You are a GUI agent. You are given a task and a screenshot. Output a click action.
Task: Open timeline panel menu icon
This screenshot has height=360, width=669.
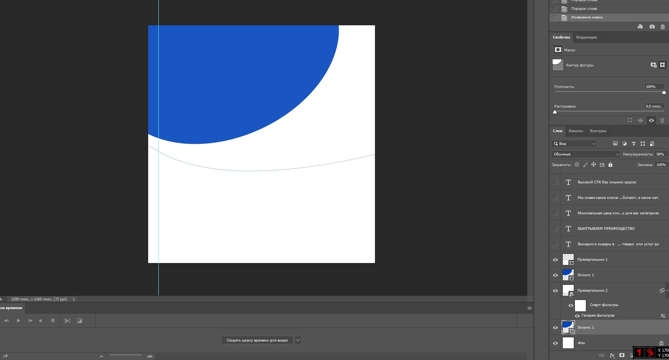(x=530, y=308)
